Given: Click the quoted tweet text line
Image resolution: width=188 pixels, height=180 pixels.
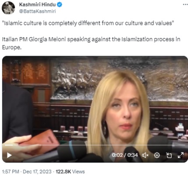Looking at the screenshot, I should click(x=88, y=23).
